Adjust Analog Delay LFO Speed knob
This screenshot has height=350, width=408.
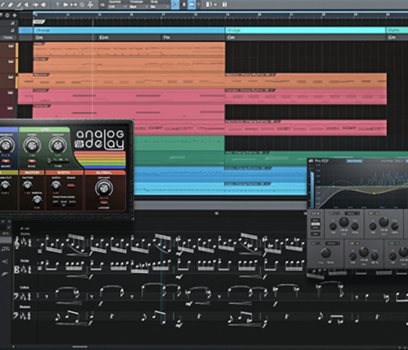click(32, 145)
